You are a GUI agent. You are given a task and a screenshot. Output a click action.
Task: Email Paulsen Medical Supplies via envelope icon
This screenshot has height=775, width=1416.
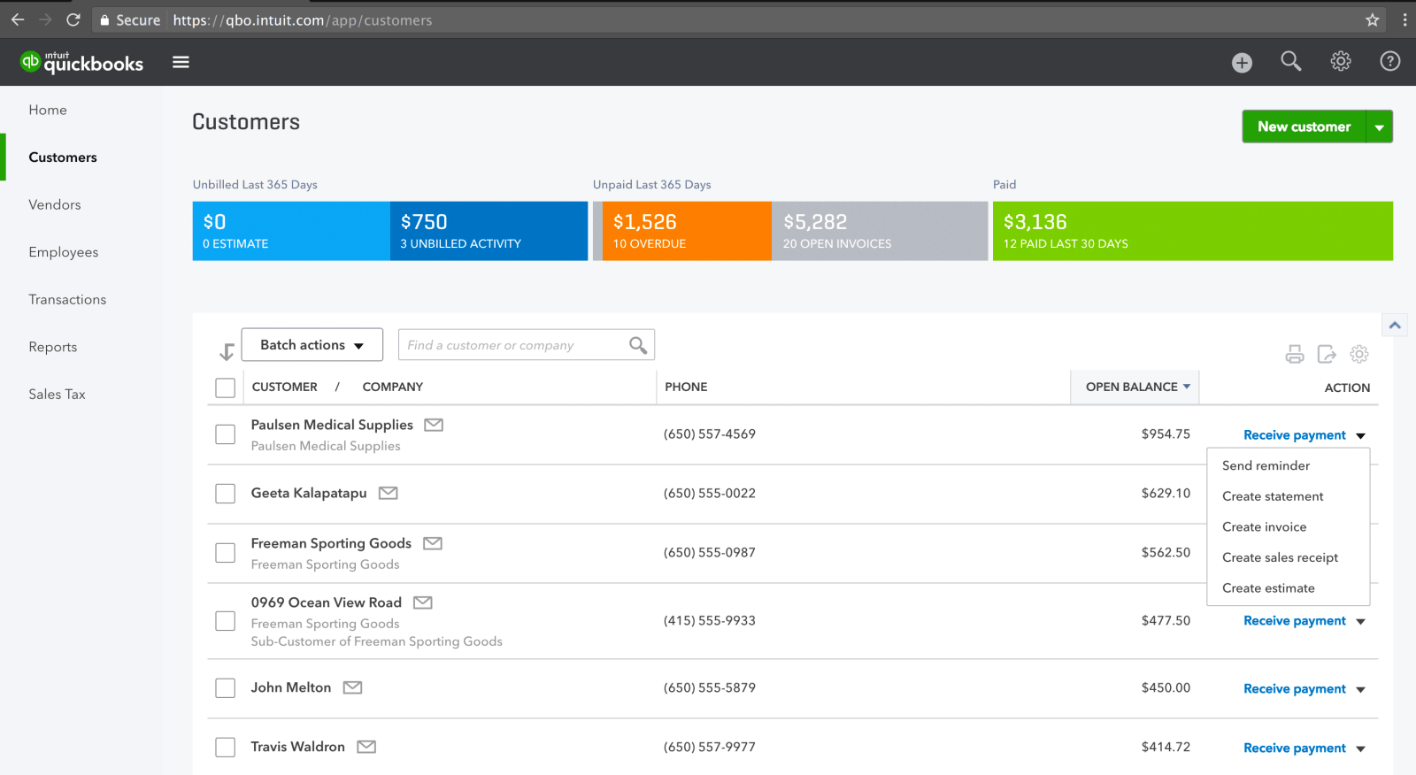point(434,425)
